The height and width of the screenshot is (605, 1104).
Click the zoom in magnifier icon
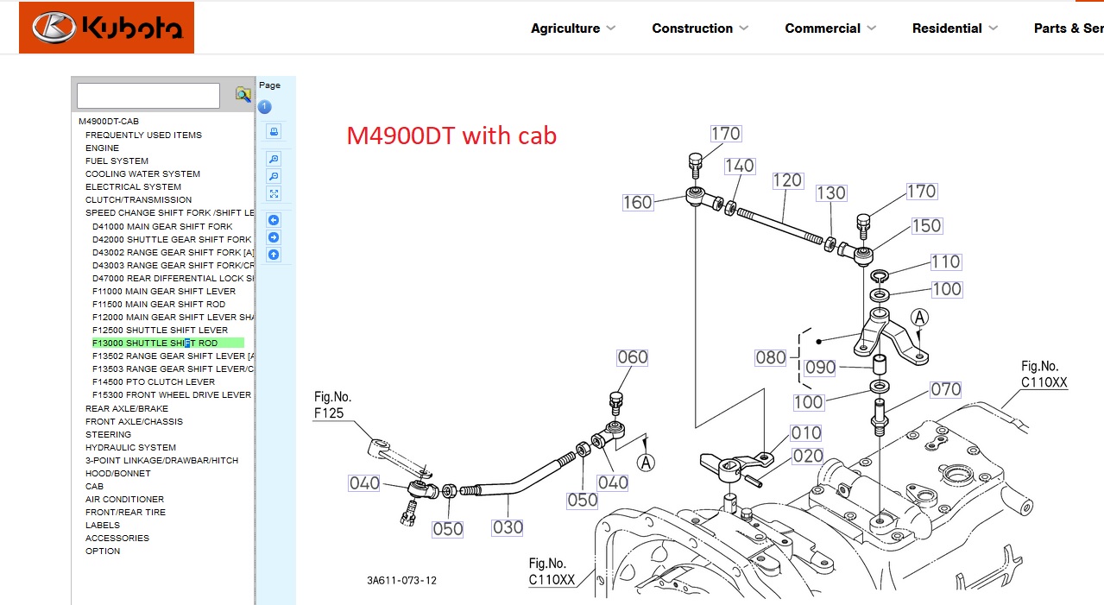pos(274,159)
